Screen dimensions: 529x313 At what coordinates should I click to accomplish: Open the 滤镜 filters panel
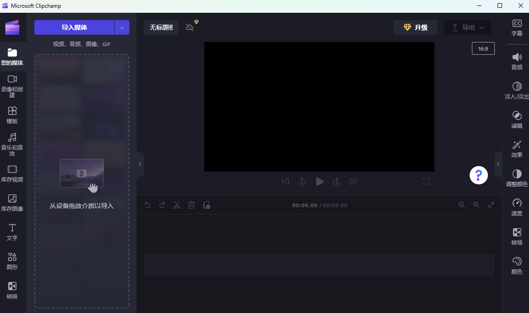517,120
